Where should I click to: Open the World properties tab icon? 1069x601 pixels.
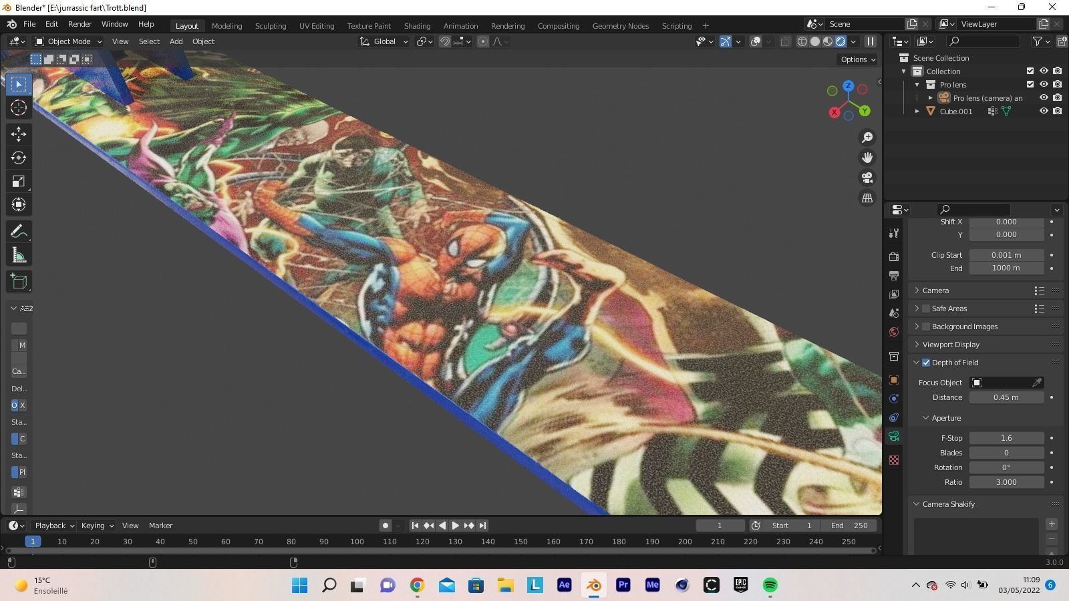(x=894, y=332)
